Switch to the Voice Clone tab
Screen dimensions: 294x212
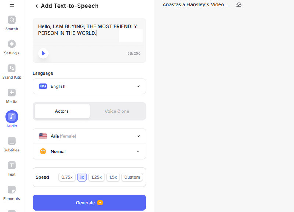click(x=117, y=111)
